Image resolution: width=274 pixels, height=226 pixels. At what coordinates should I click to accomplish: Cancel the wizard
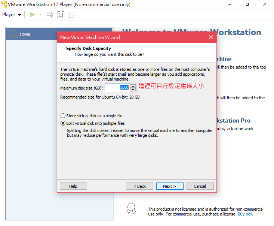(200, 186)
